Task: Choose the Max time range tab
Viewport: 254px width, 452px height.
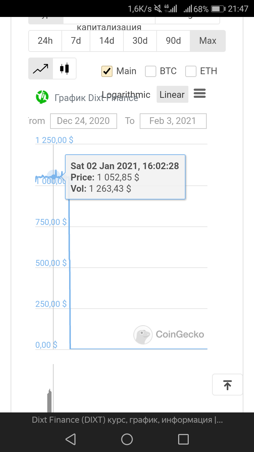Action: (x=208, y=41)
